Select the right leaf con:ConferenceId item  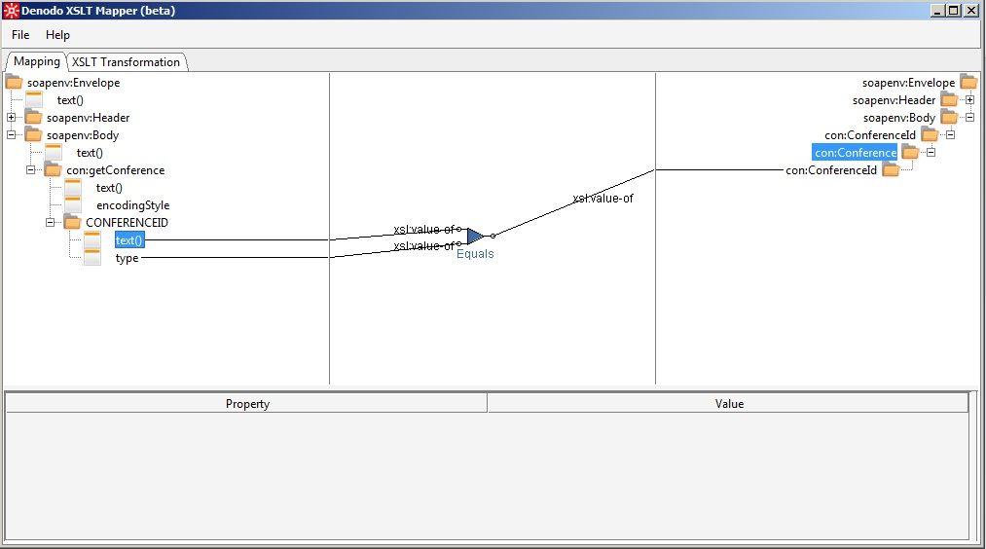click(x=830, y=170)
